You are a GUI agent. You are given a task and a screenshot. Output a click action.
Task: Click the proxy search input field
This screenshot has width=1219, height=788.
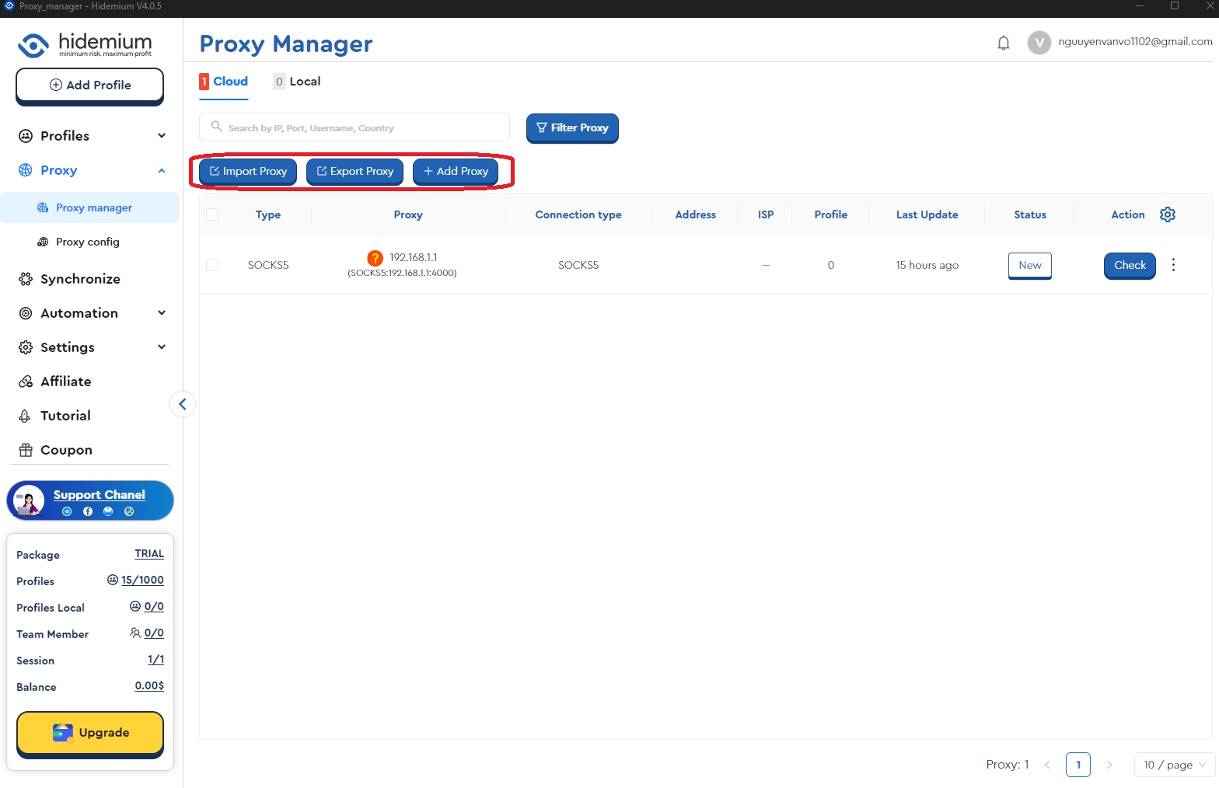coord(358,127)
